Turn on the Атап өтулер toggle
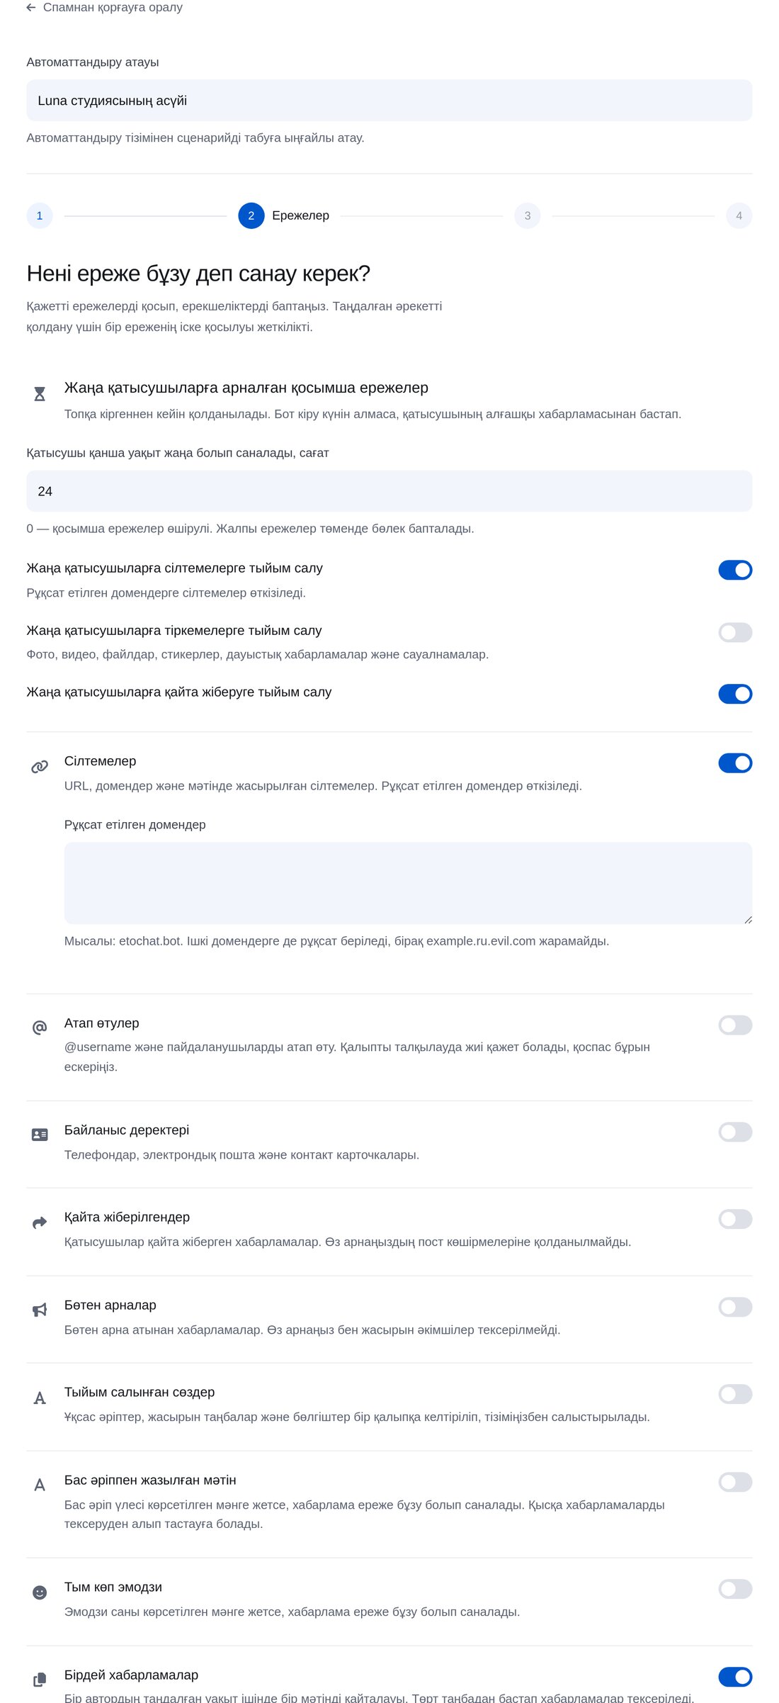This screenshot has height=1703, width=779. 735,1025
